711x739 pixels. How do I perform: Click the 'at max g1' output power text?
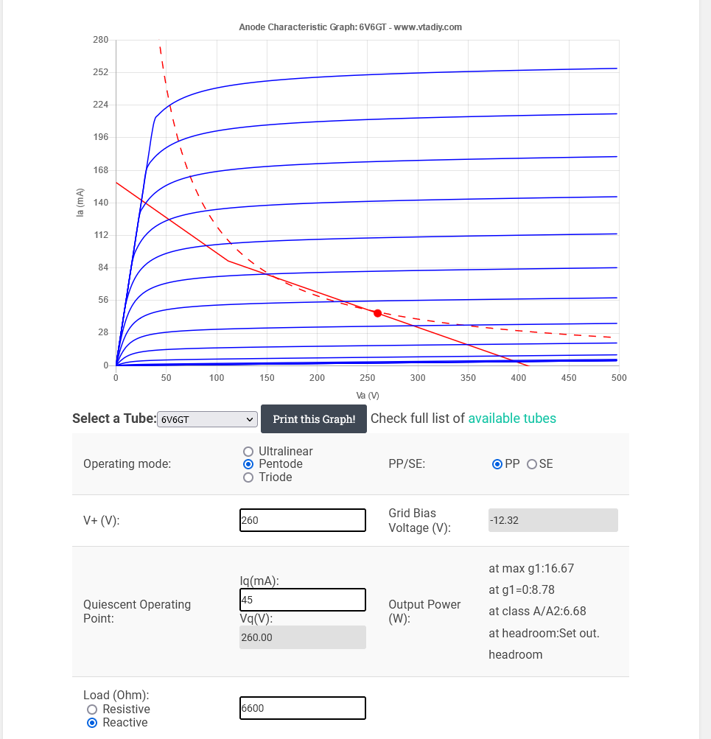(x=531, y=568)
